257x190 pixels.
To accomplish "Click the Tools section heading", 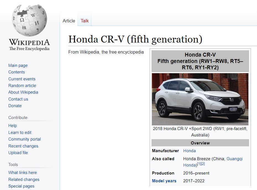I will point(13,165).
